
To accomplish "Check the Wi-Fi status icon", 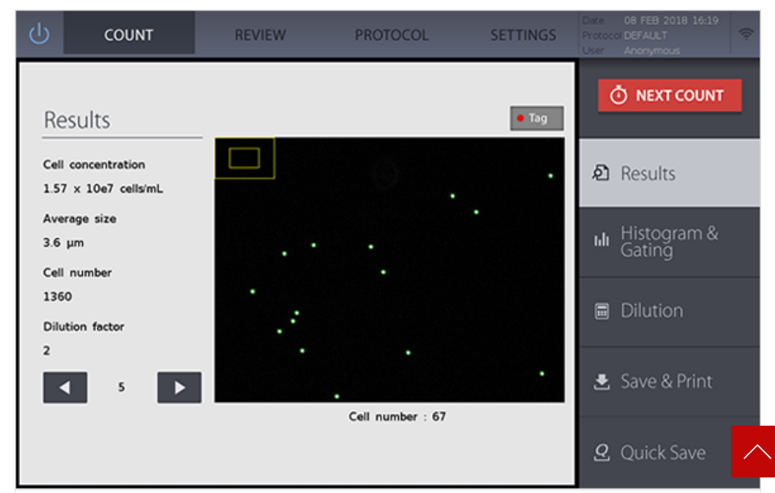I will 745,35.
